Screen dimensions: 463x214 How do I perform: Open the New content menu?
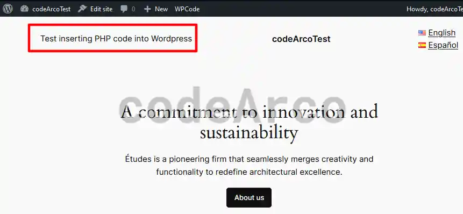tap(156, 9)
